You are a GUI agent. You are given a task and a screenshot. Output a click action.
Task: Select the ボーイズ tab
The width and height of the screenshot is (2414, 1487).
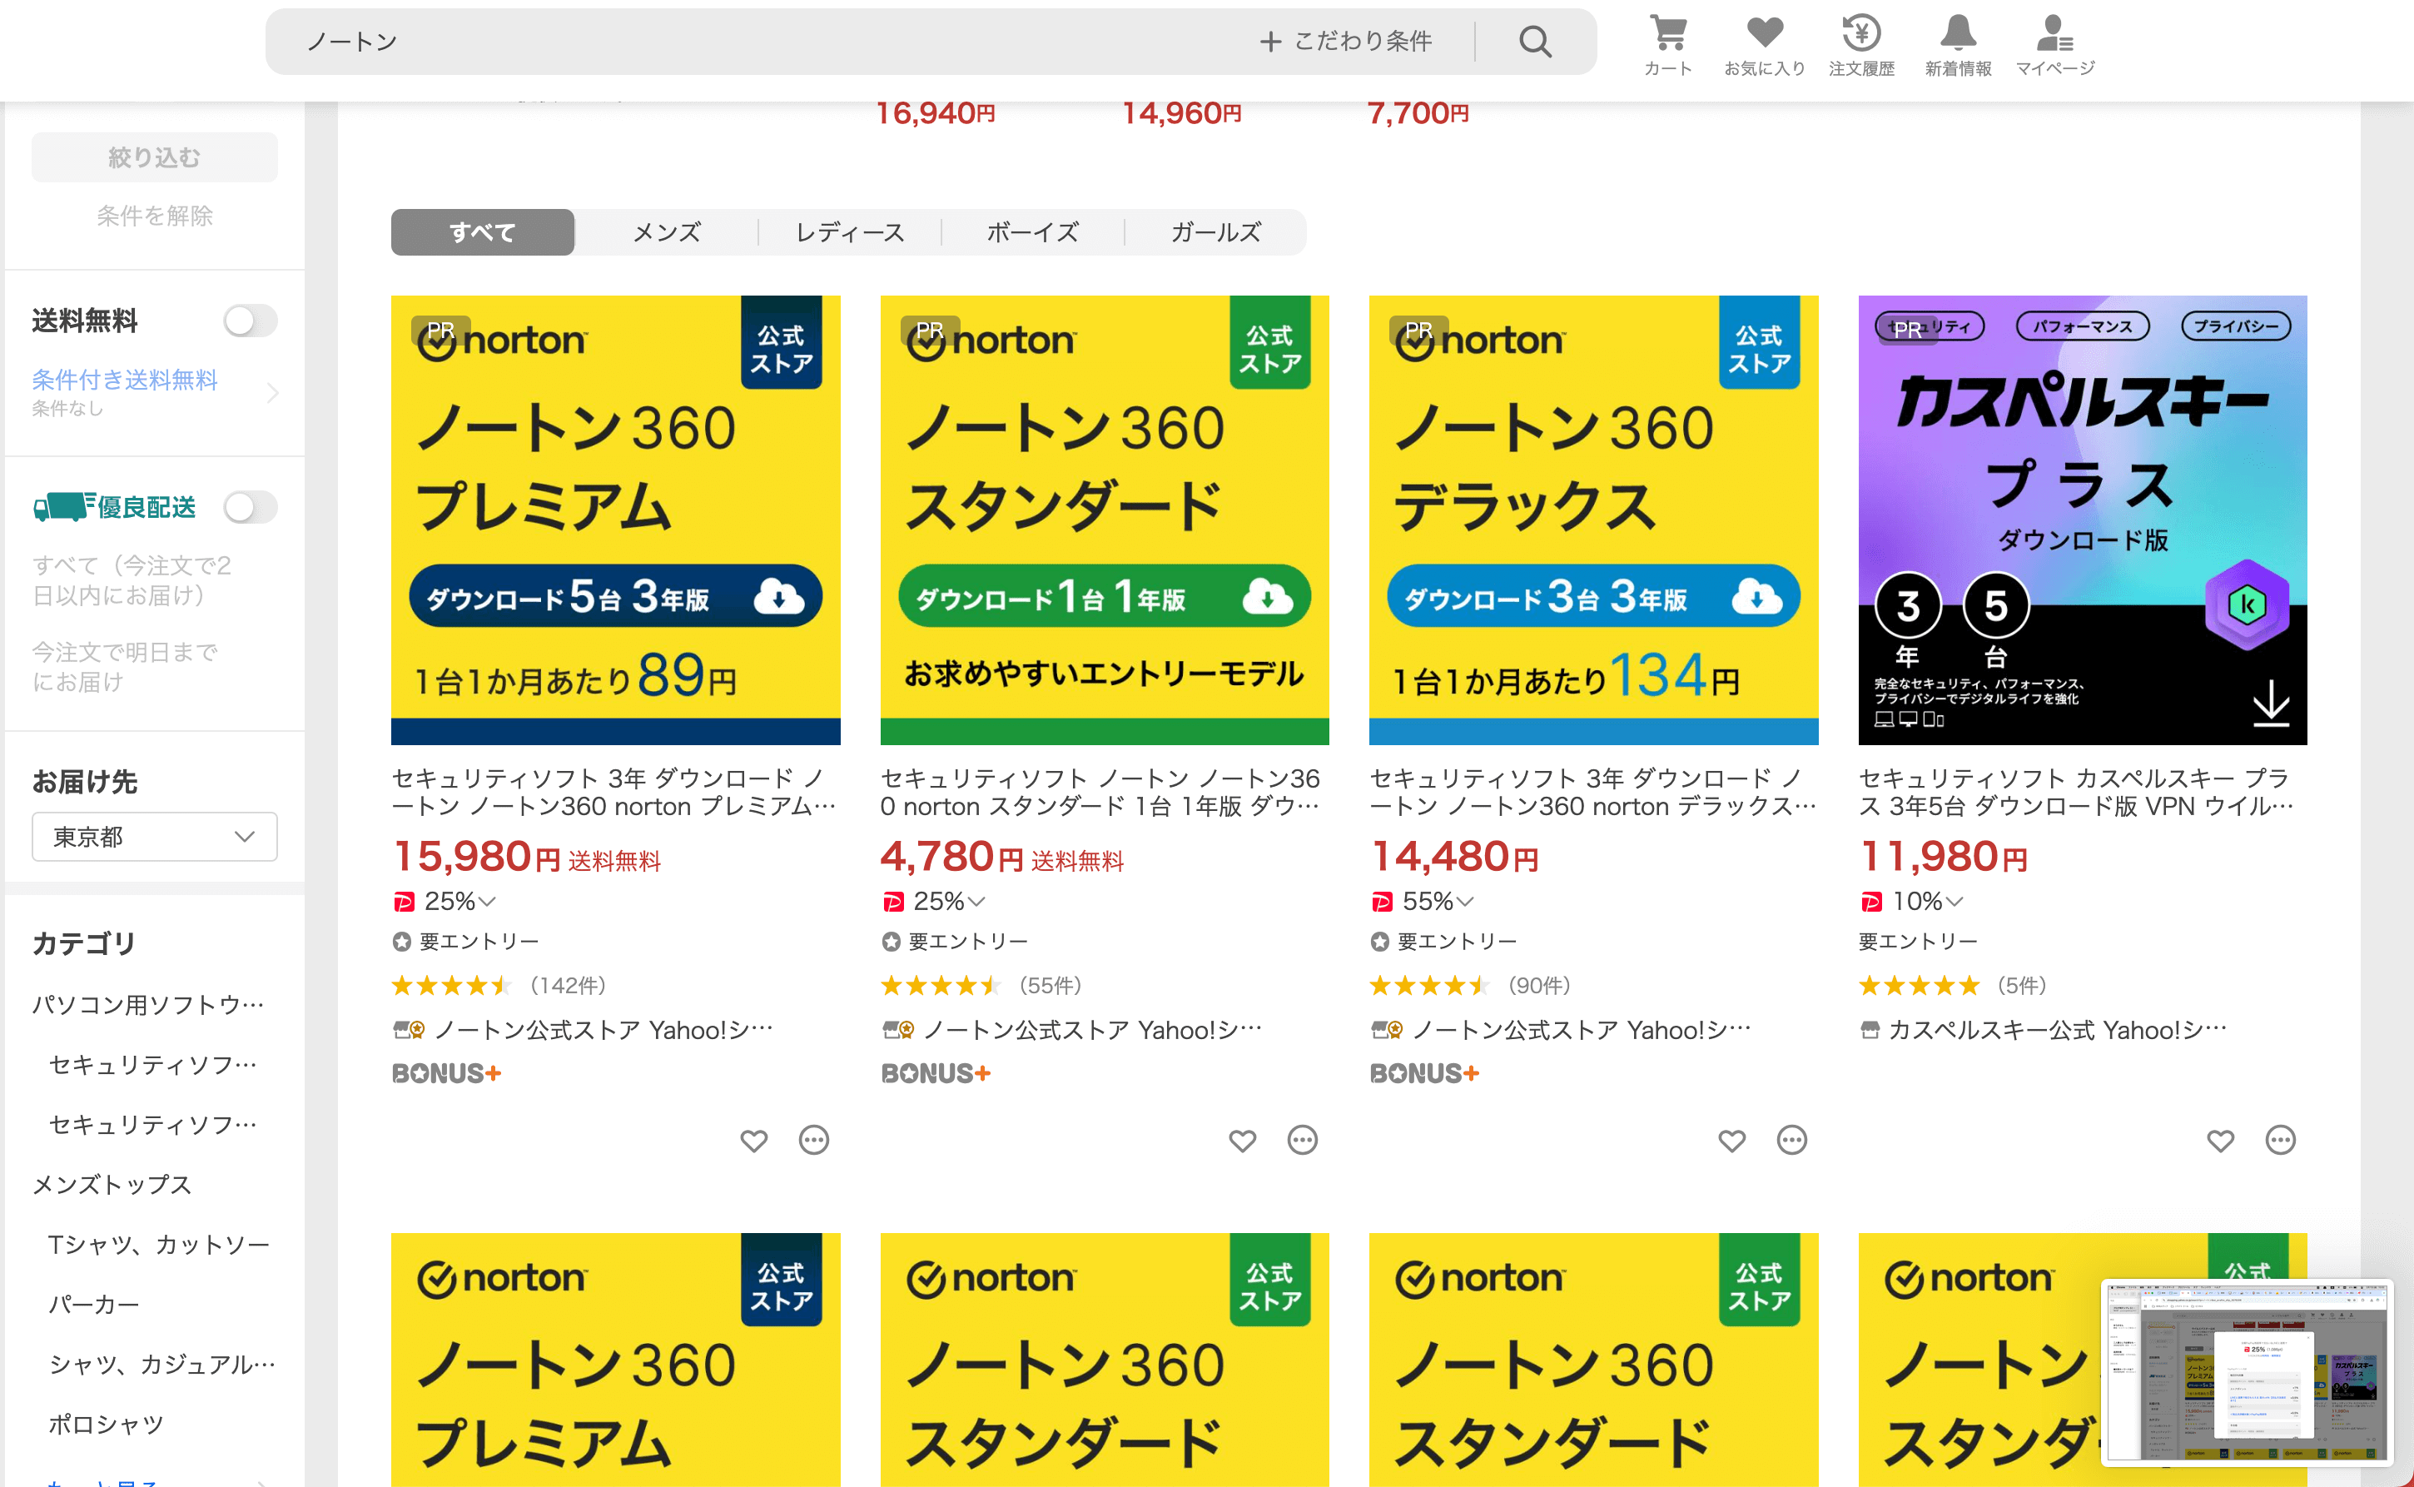(1032, 232)
